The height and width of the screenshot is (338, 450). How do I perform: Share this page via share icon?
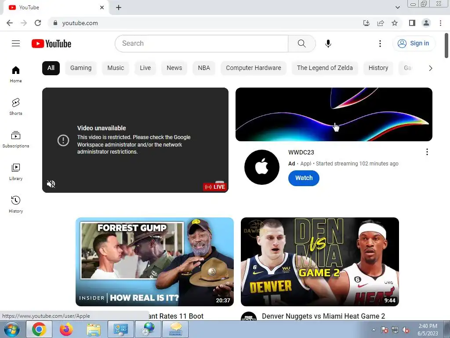381,23
